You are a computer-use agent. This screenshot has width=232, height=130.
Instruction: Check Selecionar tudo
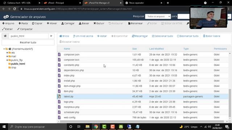click(x=162, y=36)
